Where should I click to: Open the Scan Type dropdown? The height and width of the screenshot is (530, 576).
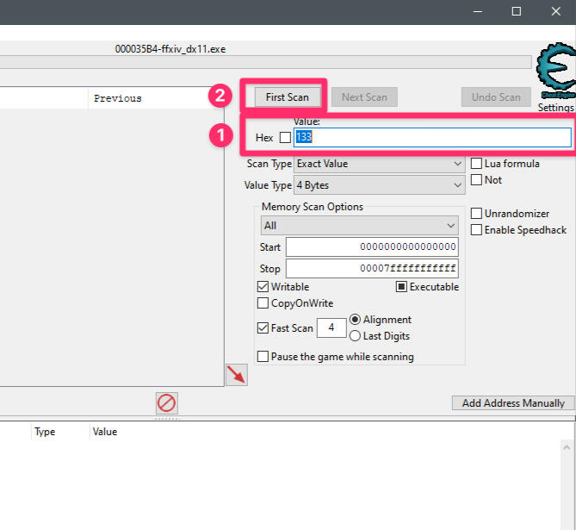379,164
